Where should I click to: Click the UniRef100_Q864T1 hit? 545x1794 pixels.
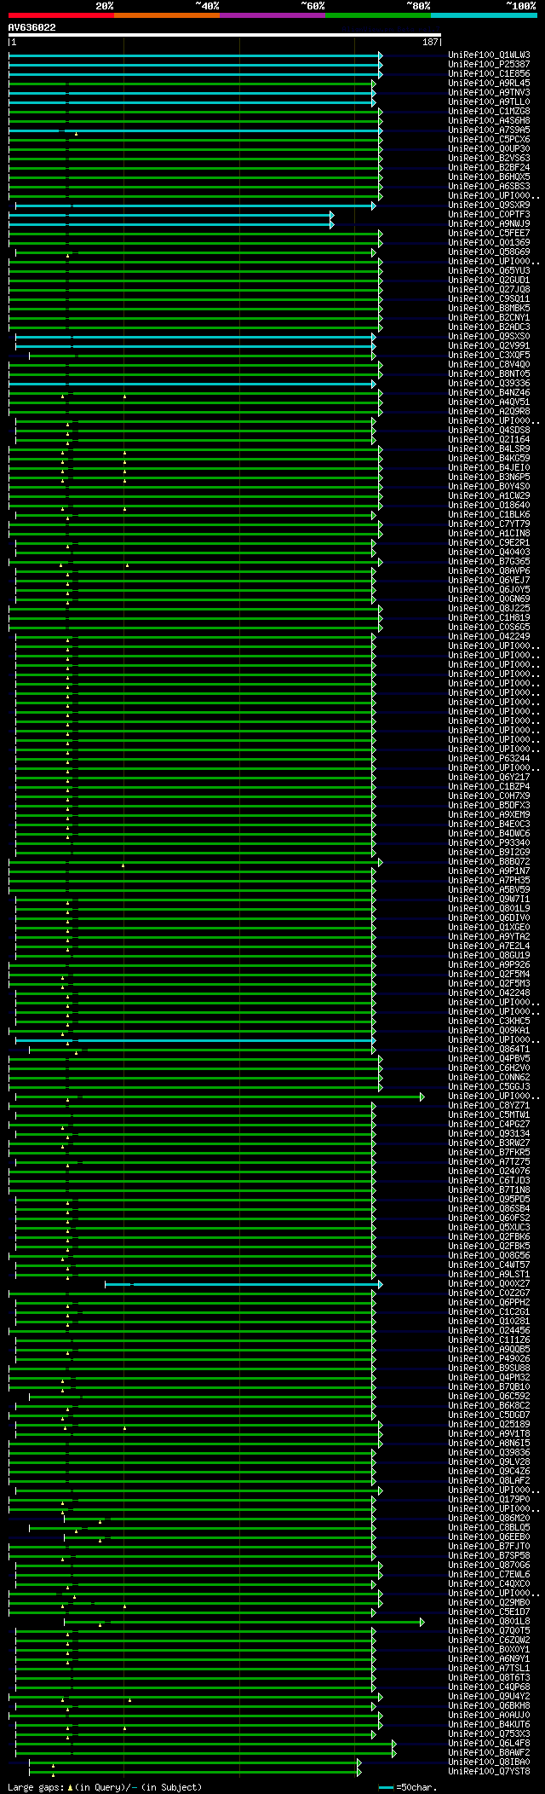490,1050
